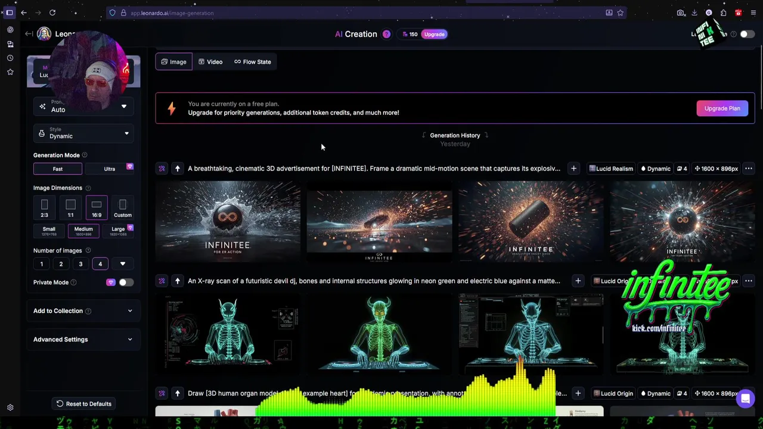Set number of images to 4

click(100, 264)
